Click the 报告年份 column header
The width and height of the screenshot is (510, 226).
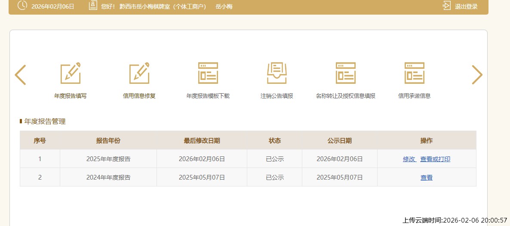click(x=108, y=140)
